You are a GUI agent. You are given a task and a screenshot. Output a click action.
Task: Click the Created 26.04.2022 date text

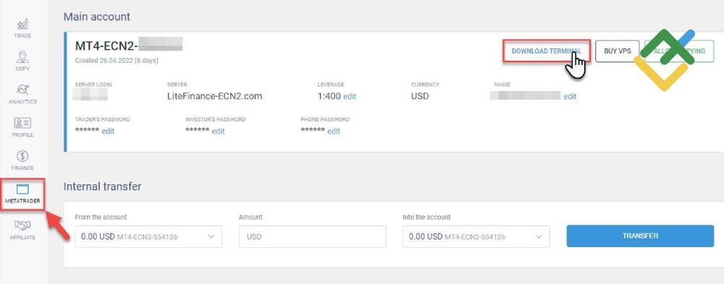pos(117,61)
